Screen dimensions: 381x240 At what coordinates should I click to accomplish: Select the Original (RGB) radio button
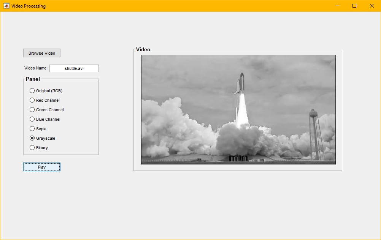pos(32,91)
